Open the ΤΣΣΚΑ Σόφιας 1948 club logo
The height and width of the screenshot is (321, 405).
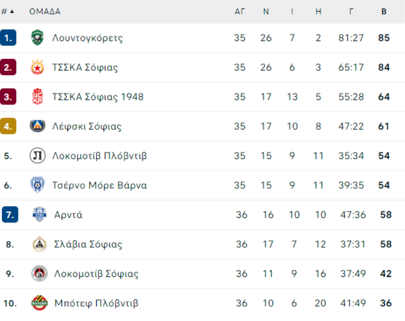click(x=37, y=97)
